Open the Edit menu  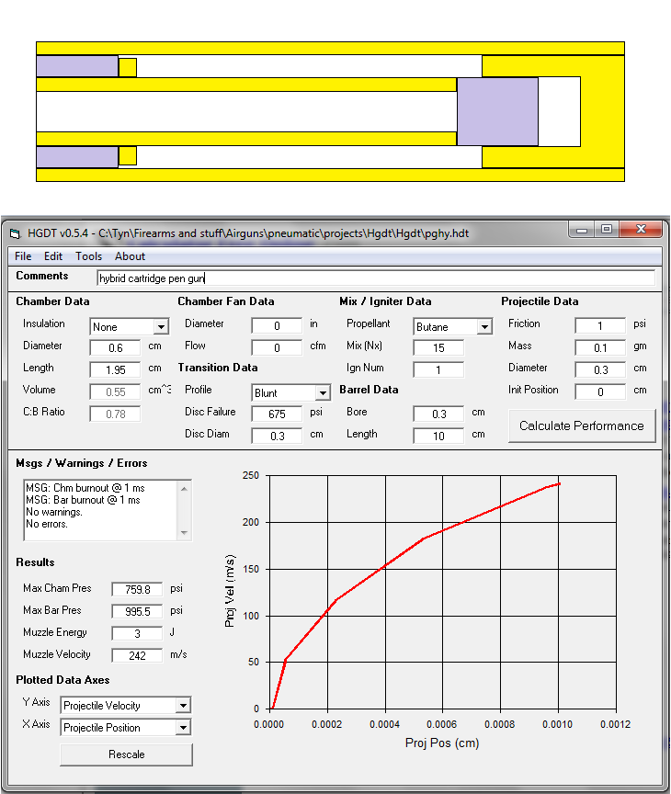click(53, 256)
